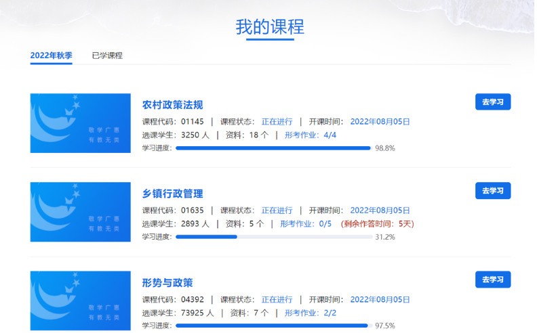This screenshot has height=333, width=537.
Task: Click the 我的课程 page heading
Action: tap(270, 27)
